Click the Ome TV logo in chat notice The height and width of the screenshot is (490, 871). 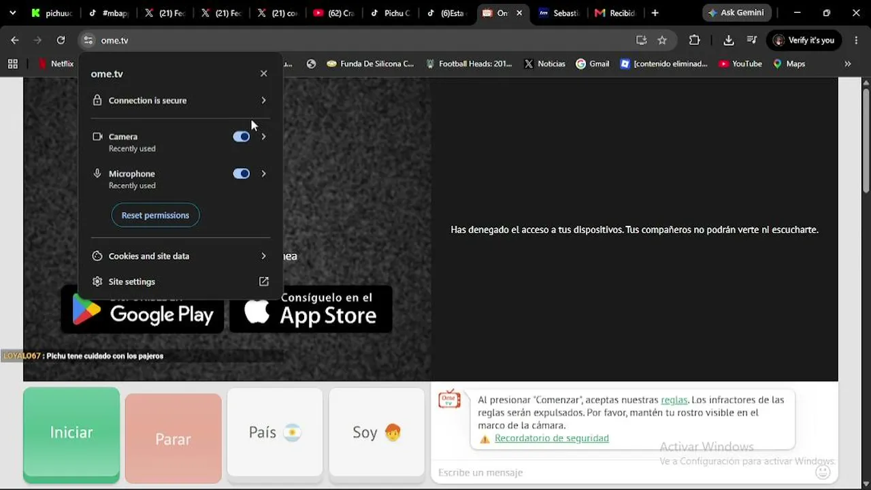coord(449,399)
